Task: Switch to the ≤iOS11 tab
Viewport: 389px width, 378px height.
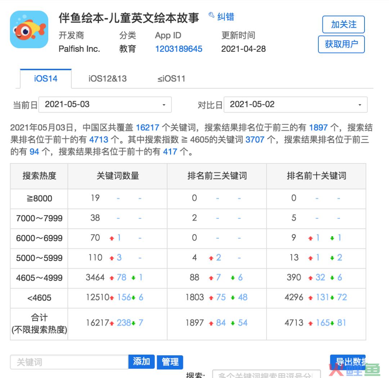Action: pyautogui.click(x=171, y=78)
